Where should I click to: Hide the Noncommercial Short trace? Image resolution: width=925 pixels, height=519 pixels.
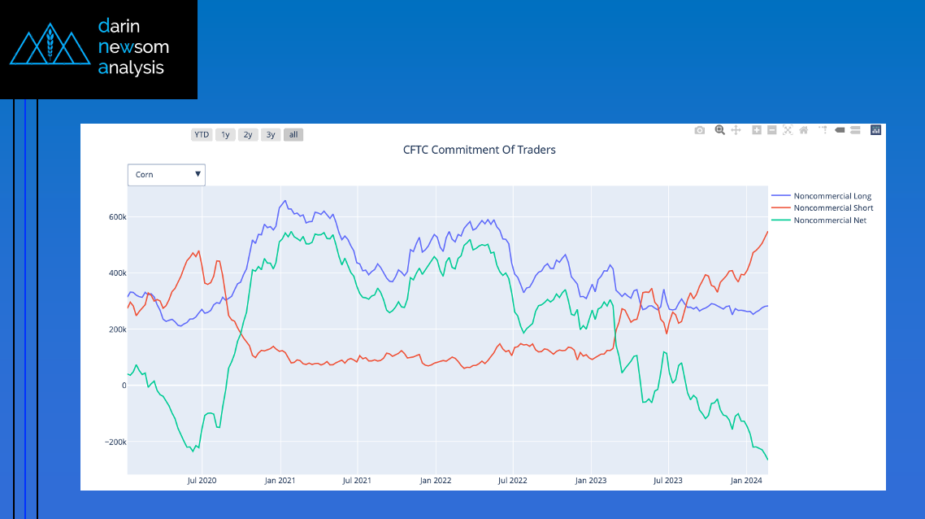pos(833,208)
